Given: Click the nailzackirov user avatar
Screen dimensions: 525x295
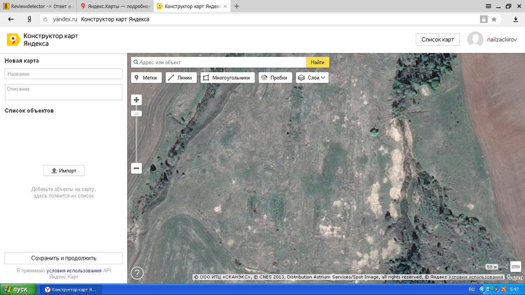Looking at the screenshot, I should (x=475, y=40).
